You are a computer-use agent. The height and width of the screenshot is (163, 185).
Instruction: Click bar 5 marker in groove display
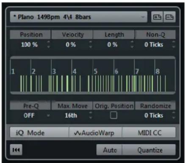95,72
